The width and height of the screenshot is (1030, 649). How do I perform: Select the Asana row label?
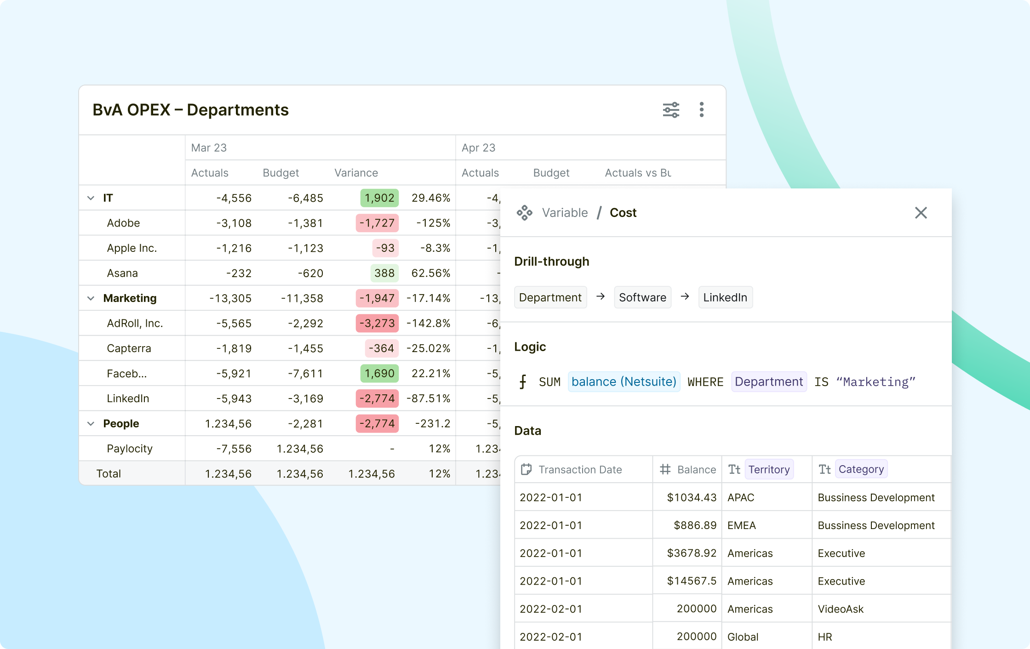(x=122, y=273)
